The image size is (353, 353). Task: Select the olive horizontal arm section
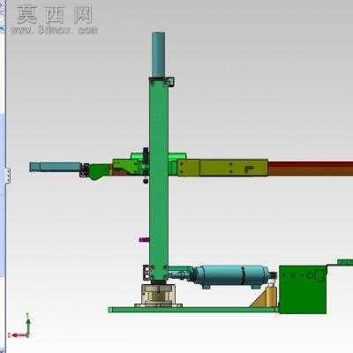coord(222,168)
